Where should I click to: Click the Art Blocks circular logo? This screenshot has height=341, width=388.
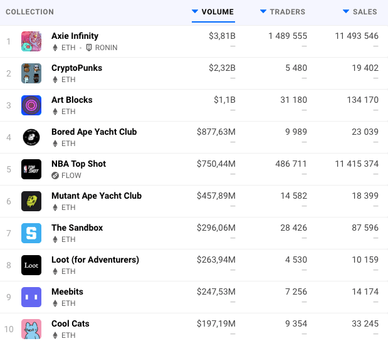click(31, 105)
